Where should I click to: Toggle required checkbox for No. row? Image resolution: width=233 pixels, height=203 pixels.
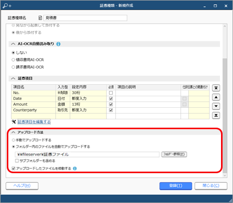pyautogui.click(x=111, y=93)
